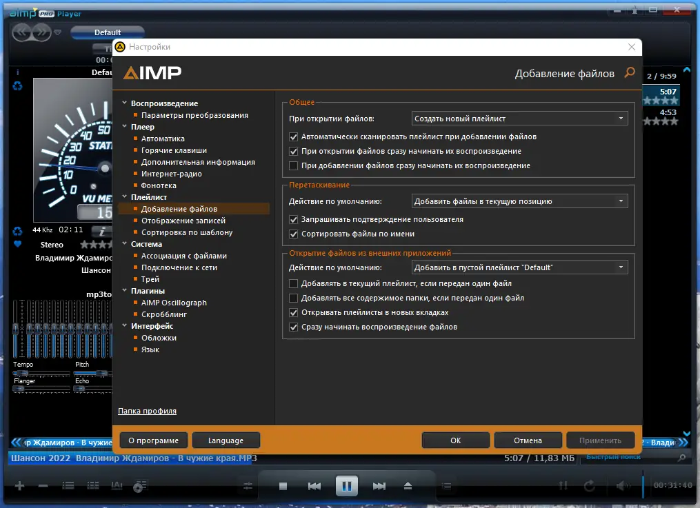Open the equalizer sliders icon near stop button
The height and width of the screenshot is (508, 700).
point(248,486)
